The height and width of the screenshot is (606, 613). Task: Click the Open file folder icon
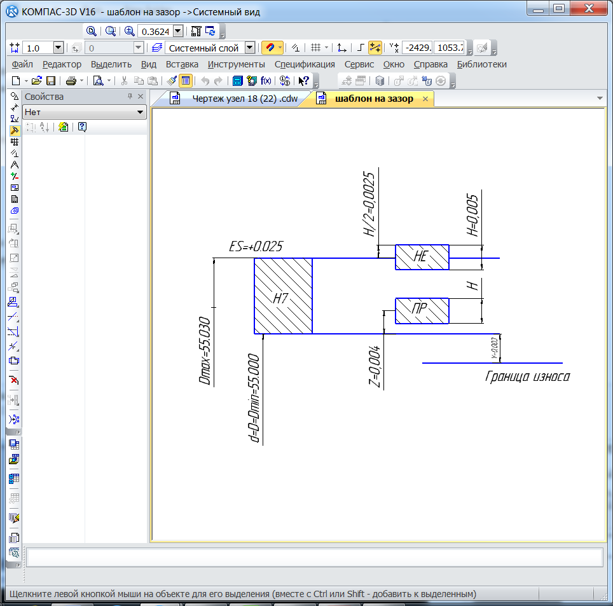click(x=37, y=81)
